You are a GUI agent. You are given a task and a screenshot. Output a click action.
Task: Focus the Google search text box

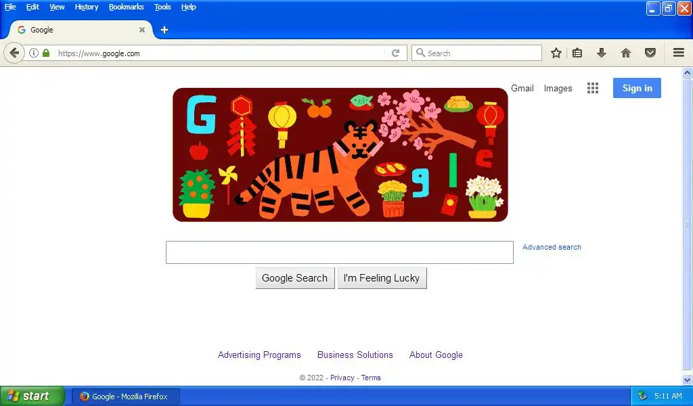pos(340,252)
